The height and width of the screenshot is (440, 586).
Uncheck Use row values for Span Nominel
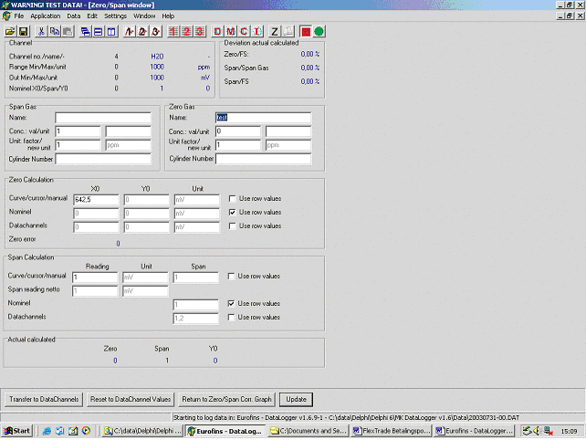[x=231, y=304]
